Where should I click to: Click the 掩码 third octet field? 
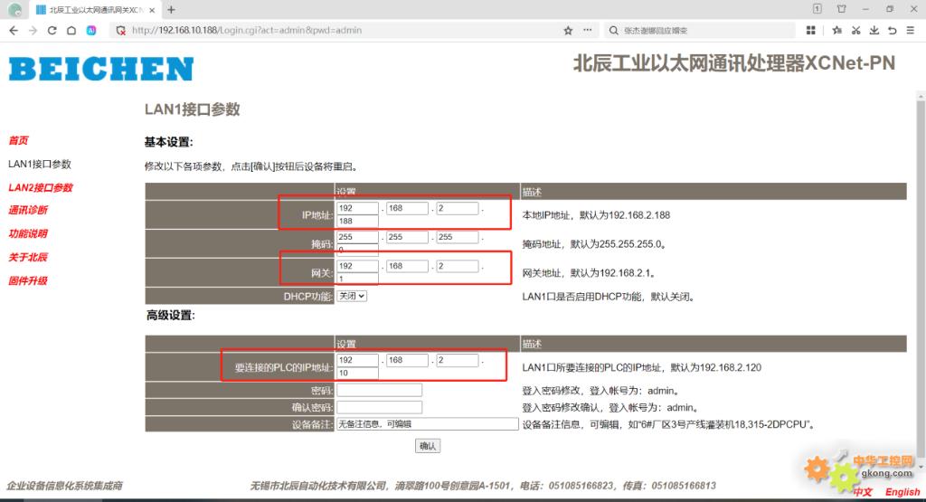(458, 237)
